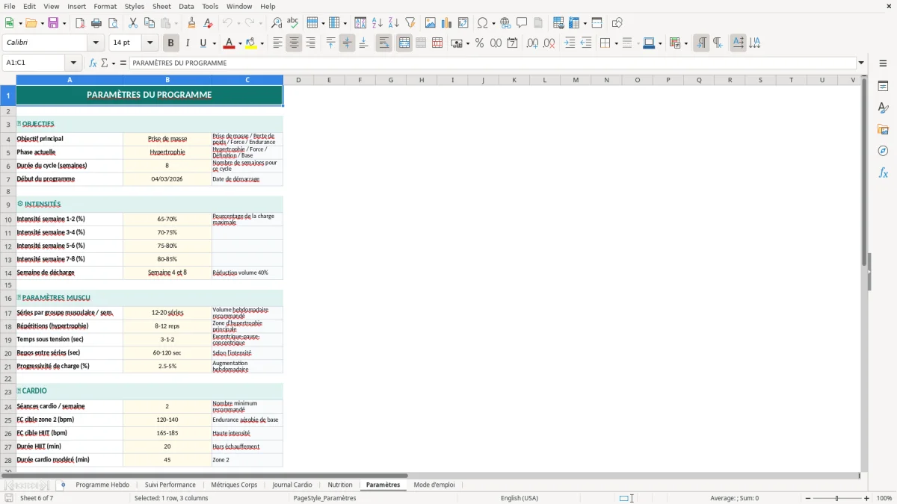Select cell containing Prise de masse
Screen dimensions: 897x504
coord(167,139)
